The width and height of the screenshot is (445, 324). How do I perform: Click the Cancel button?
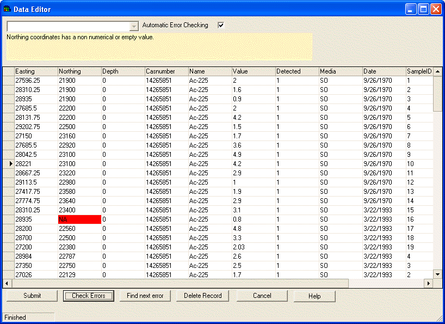point(262,296)
